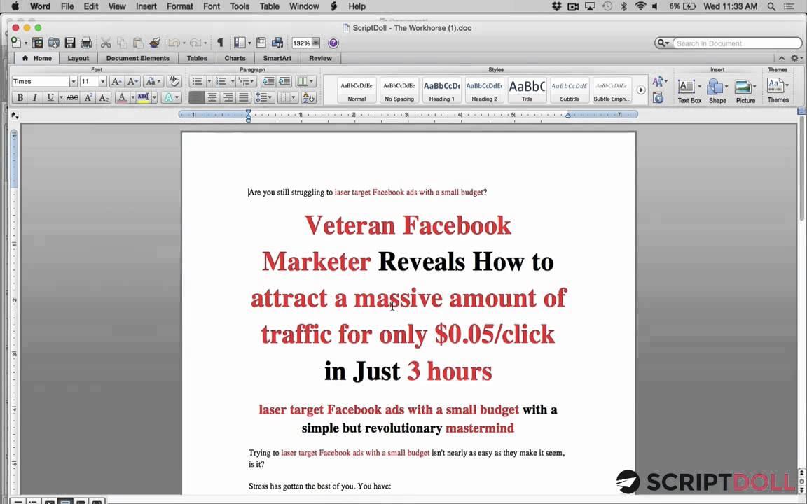Screen dimensions: 807x504
Task: Apply the yellow text highlight color
Action: click(x=143, y=97)
